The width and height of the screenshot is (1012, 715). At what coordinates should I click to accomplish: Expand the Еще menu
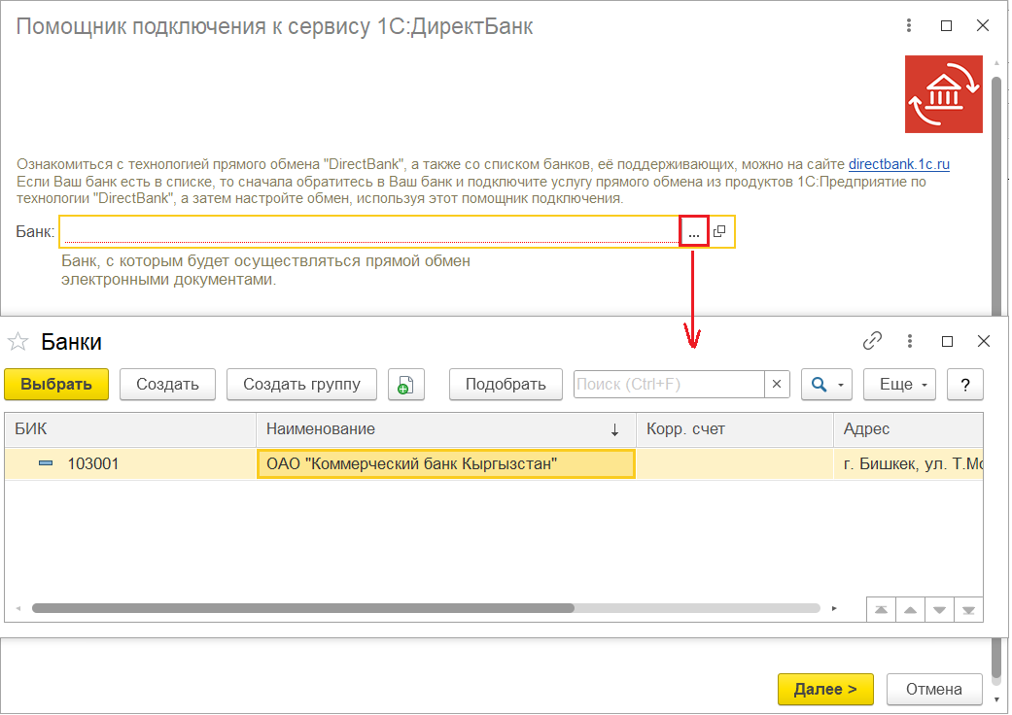tap(899, 385)
